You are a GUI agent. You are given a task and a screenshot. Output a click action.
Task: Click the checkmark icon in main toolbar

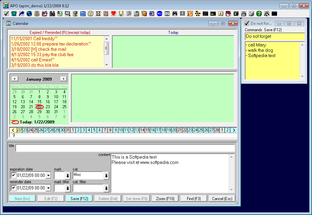pos(6,14)
